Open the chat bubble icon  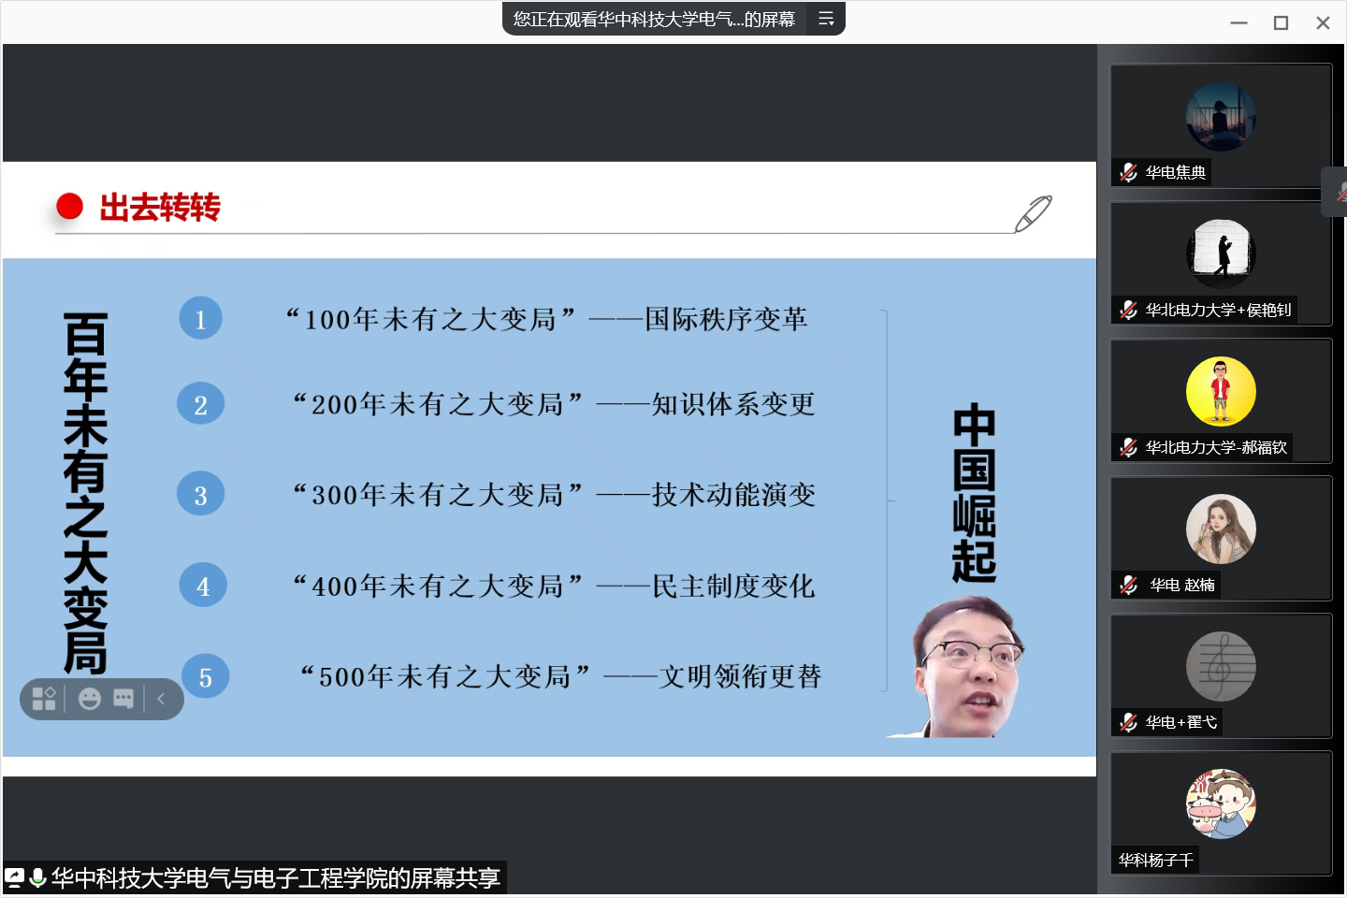point(123,699)
